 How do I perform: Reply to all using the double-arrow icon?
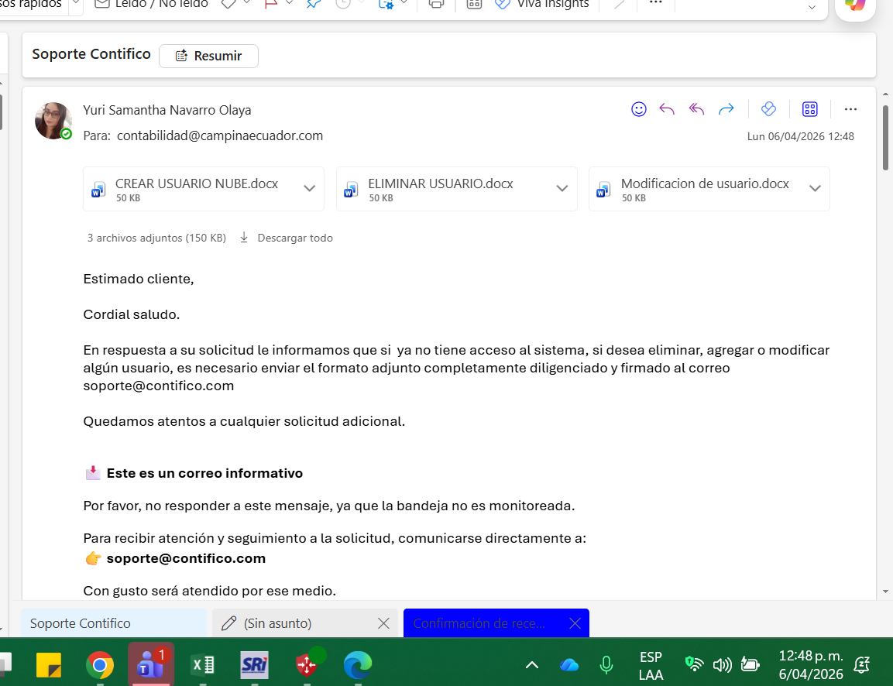coord(696,108)
